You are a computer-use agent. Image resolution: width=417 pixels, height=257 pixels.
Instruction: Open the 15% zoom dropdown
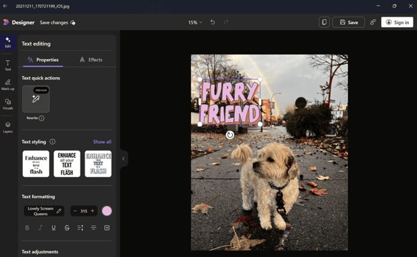(x=195, y=22)
